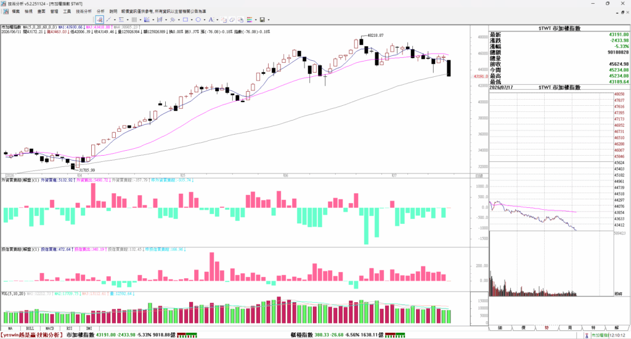The height and width of the screenshot is (339, 631).
Task: Open dropdown arrow next to horizontal levels tool
Action: click(x=128, y=20)
